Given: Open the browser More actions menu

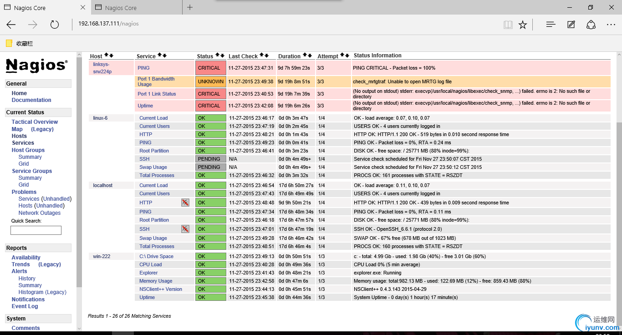Looking at the screenshot, I should point(611,25).
